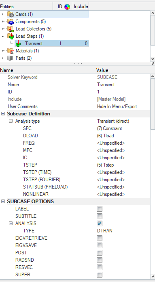The width and height of the screenshot is (155, 282).
Task: Select the Transient load step row
Action: pos(52,43)
